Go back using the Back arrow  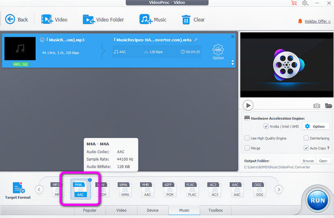click(16, 19)
